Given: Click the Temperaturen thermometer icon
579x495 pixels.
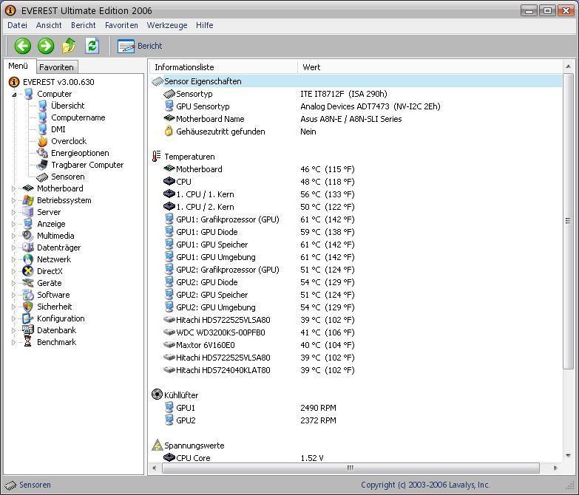Looking at the screenshot, I should click(x=157, y=157).
